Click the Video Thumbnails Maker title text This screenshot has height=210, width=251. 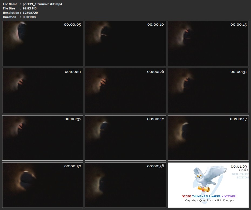(209, 196)
